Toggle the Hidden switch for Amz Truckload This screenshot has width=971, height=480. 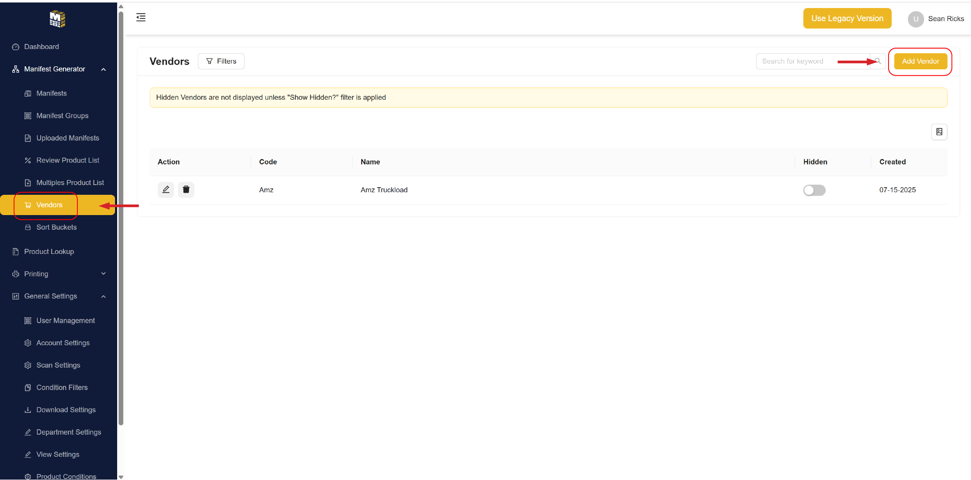(x=814, y=190)
